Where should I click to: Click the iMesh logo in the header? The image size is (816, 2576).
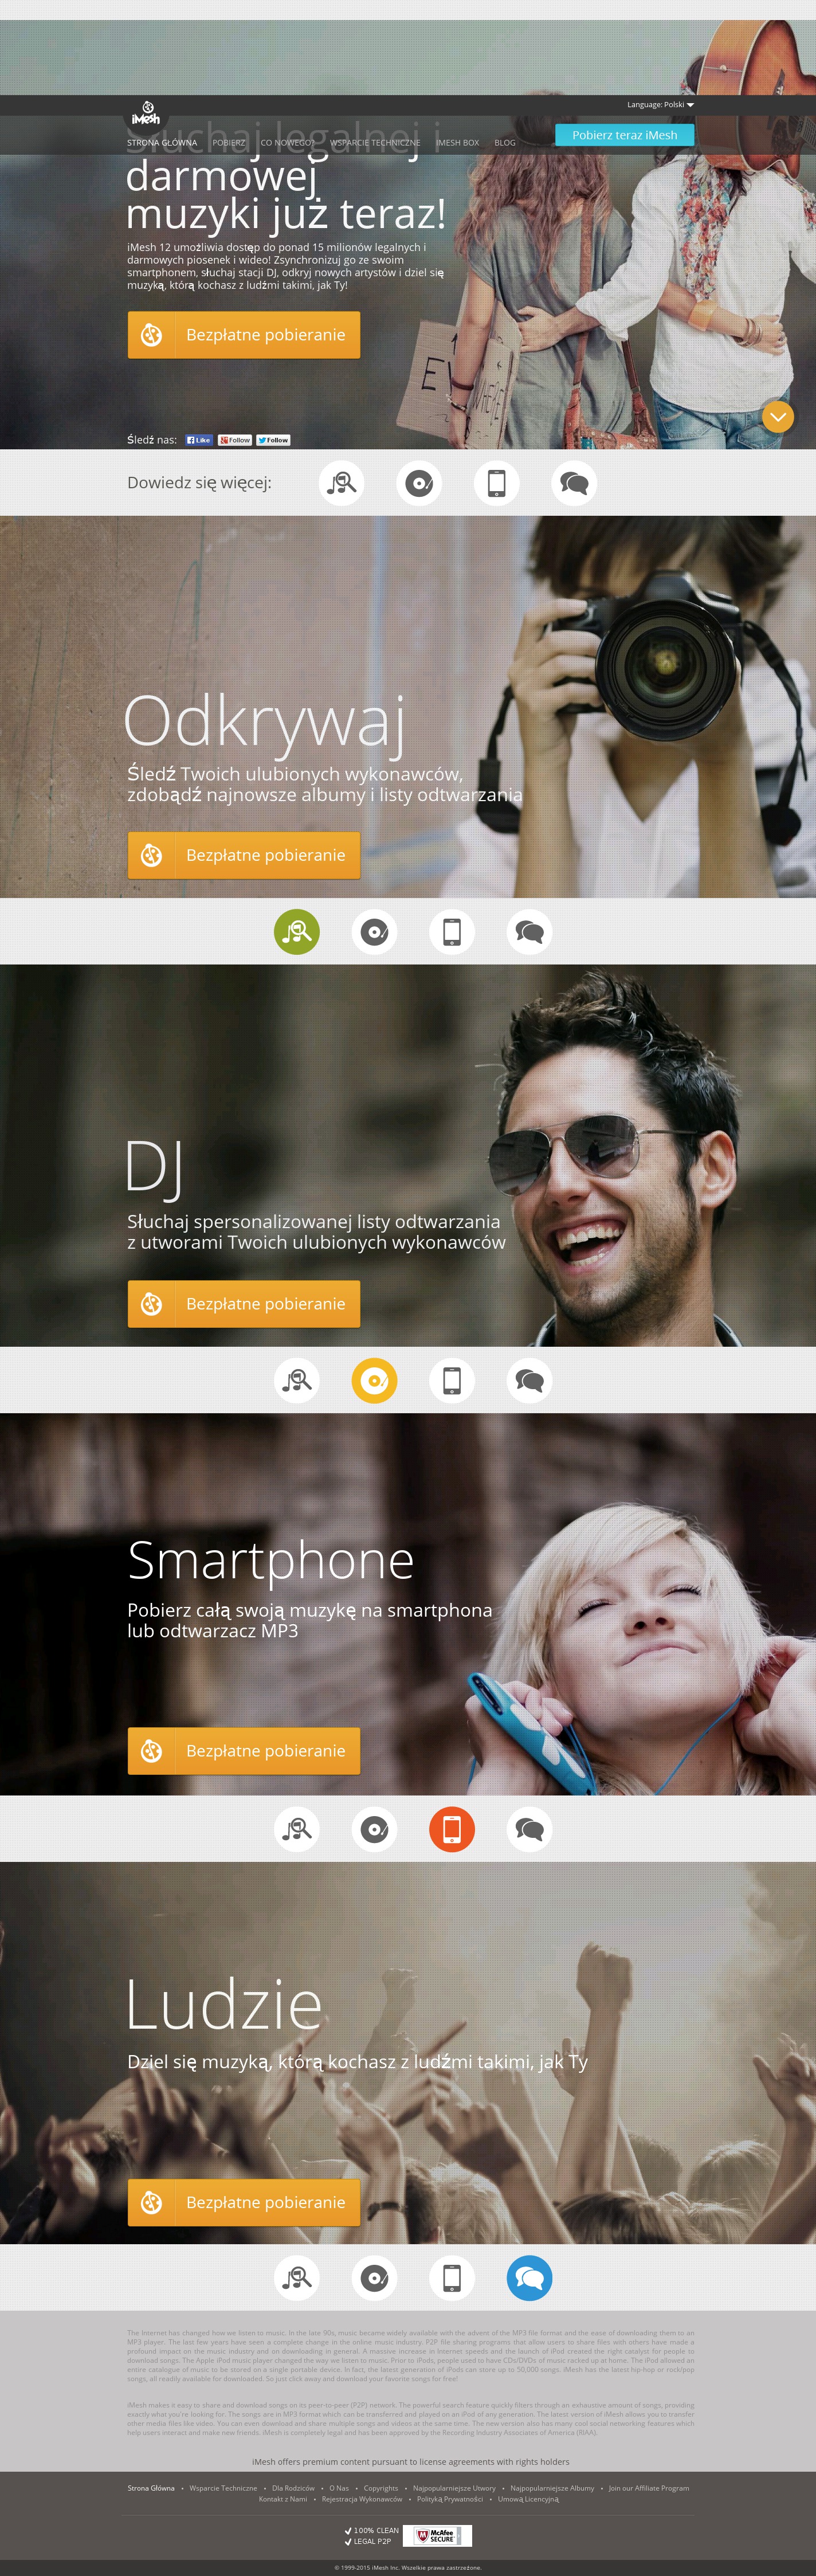(145, 113)
